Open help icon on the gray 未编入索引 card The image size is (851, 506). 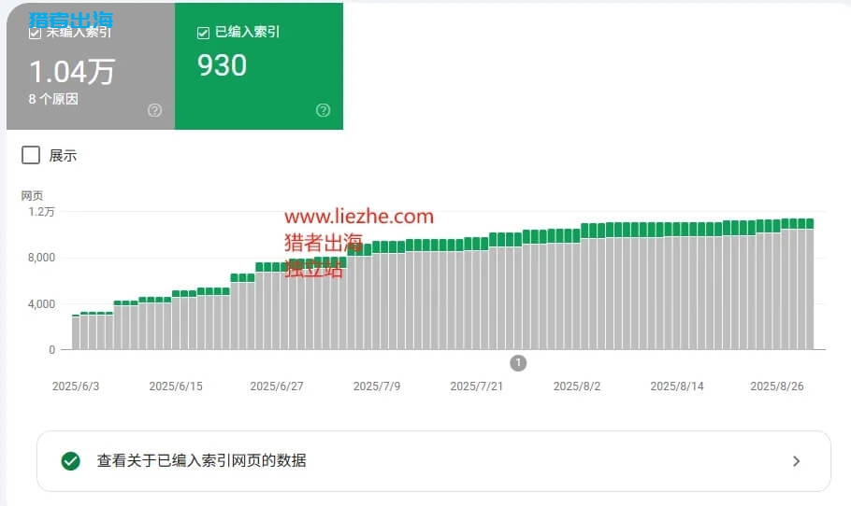[x=154, y=110]
